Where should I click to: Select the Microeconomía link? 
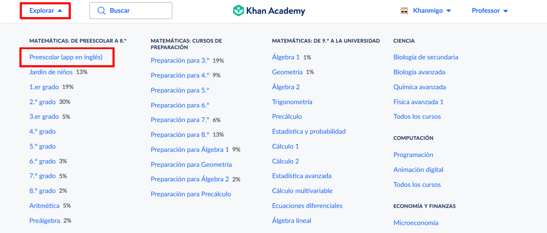click(x=416, y=223)
